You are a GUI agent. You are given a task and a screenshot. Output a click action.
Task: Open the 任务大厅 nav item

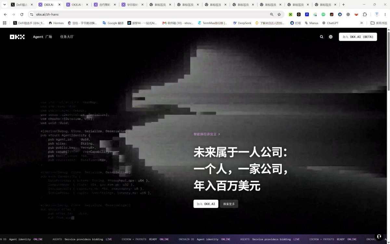coord(67,37)
